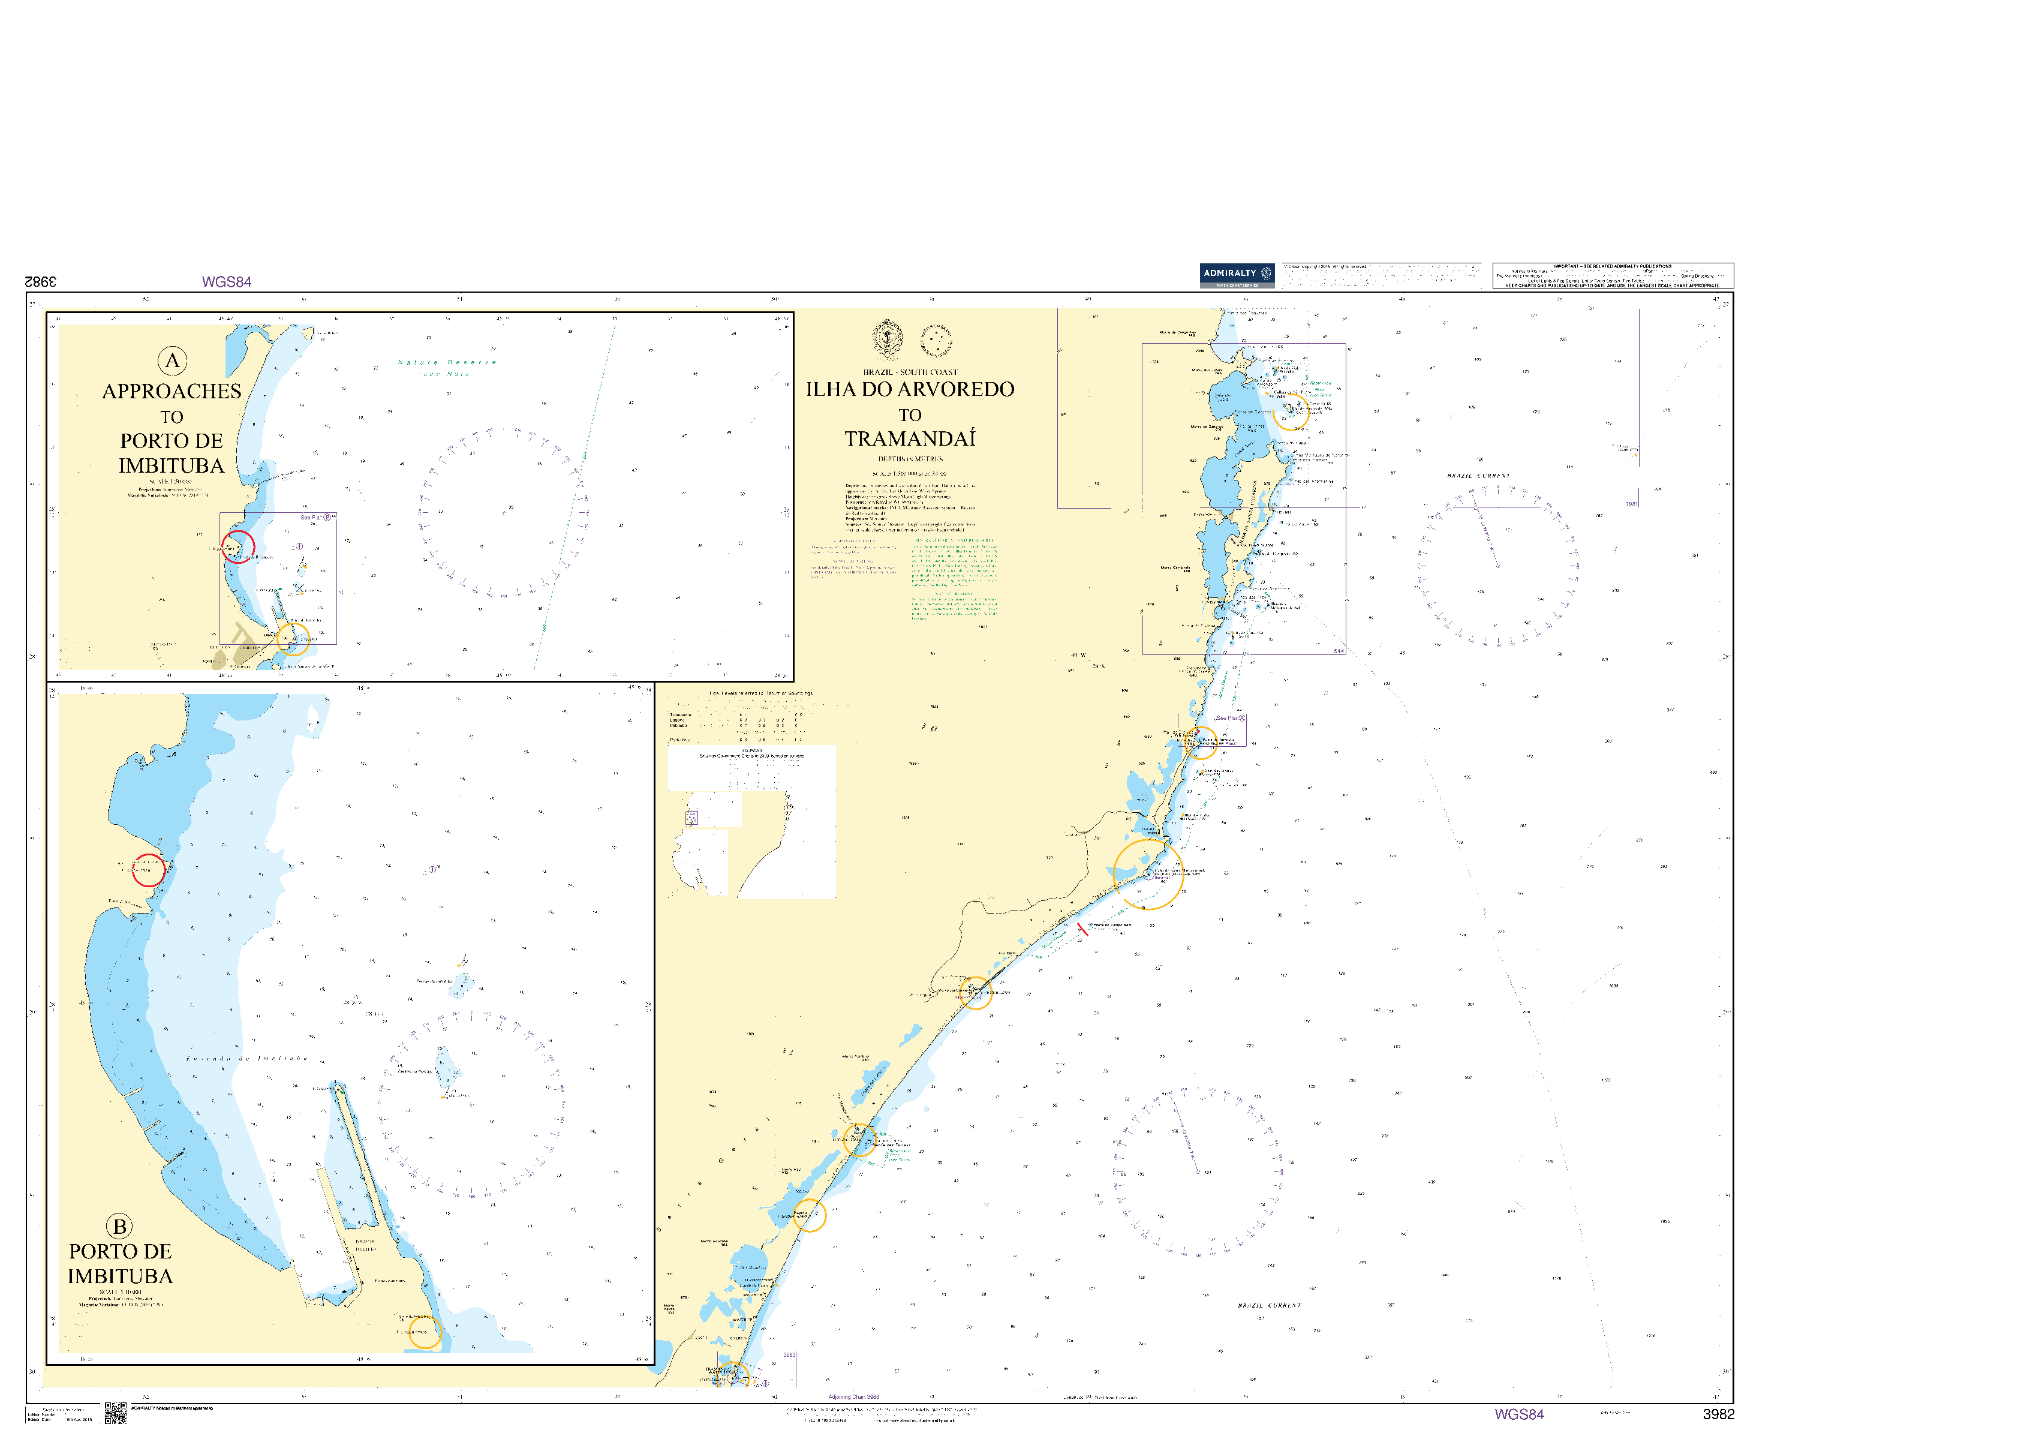Click the ADMIRALTY logo badge
Viewport: 2021px width, 1430px height.
tap(1237, 275)
